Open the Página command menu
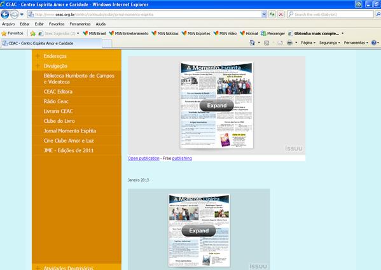This screenshot has height=270, width=381. (308, 43)
